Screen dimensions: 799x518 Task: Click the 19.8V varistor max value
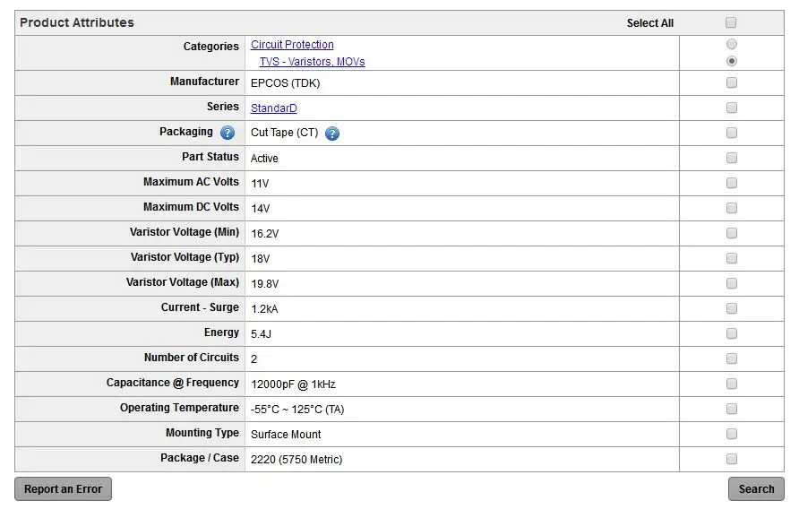click(x=265, y=284)
